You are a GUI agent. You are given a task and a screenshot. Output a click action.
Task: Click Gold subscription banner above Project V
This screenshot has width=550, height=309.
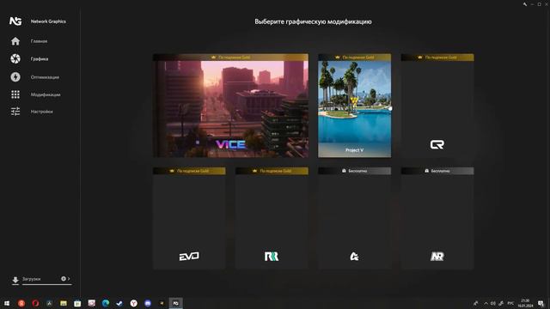(354, 58)
